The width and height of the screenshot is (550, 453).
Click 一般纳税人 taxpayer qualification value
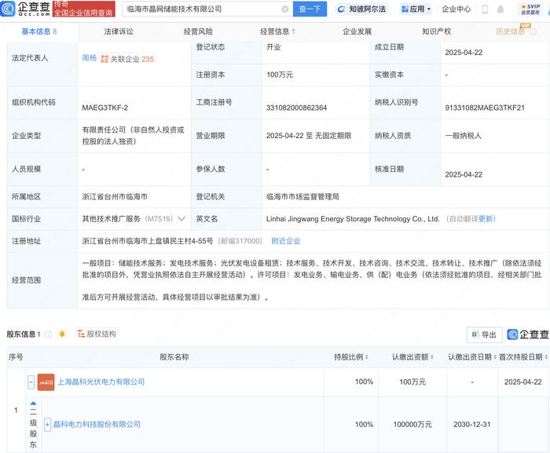[463, 135]
